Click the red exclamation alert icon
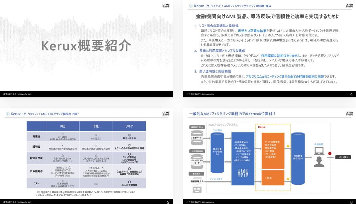 tap(330, 154)
